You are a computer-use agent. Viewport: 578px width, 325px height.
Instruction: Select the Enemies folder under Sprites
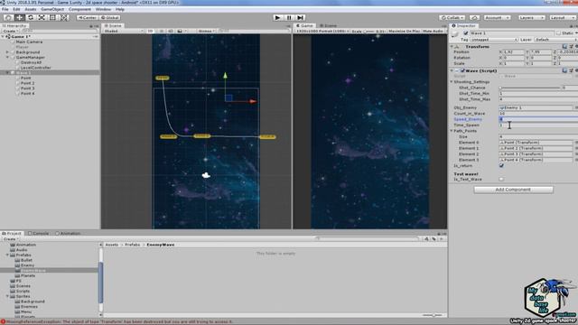pyautogui.click(x=29, y=307)
